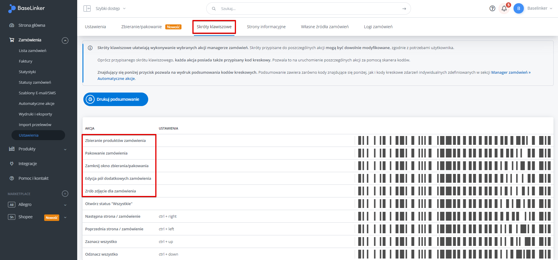Click Następna strona / zamówienie row
558x260 pixels.
coord(318,216)
